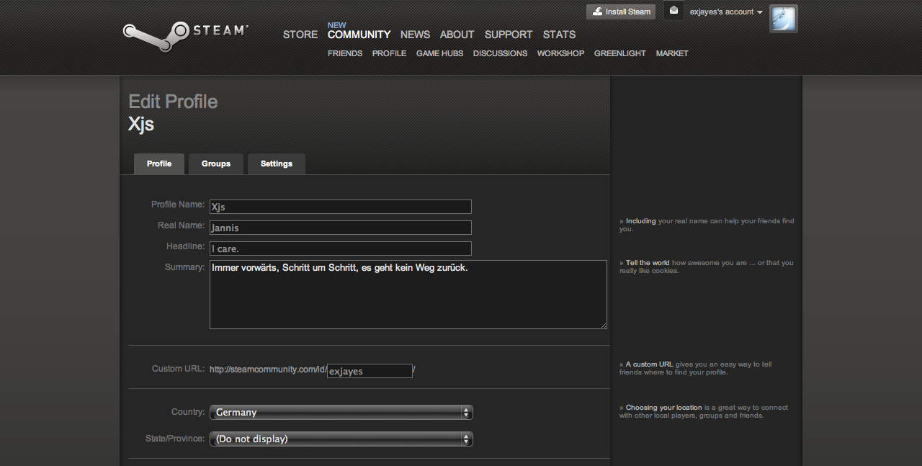Open GREENLIGHT link
Screen dimensions: 922x466
619,53
